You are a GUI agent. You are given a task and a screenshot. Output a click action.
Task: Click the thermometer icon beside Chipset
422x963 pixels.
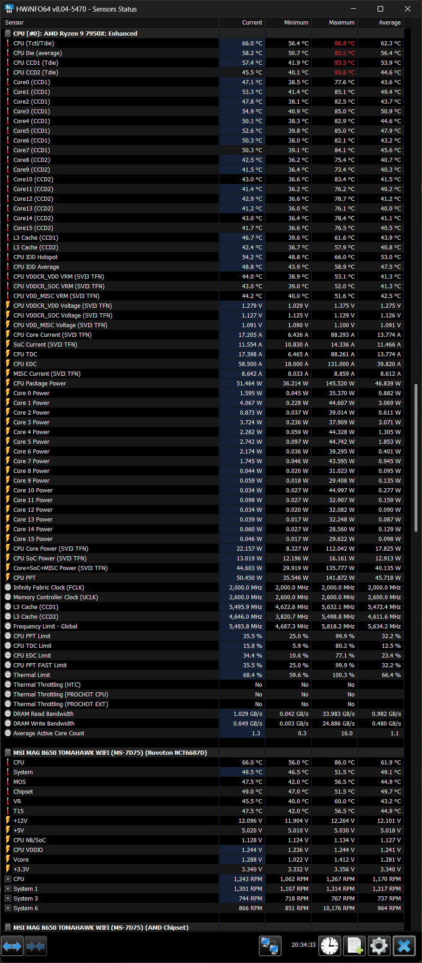coord(7,791)
